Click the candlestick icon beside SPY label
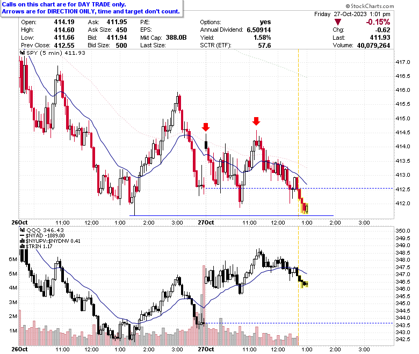Image resolution: width=419 pixels, height=354 pixels. point(23,53)
